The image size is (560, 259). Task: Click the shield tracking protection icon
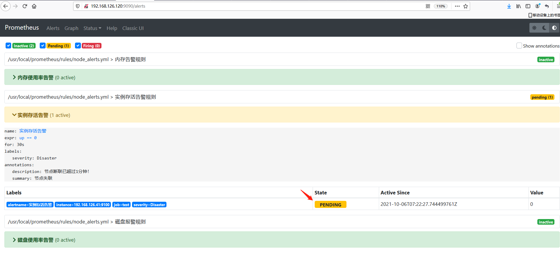pyautogui.click(x=78, y=6)
